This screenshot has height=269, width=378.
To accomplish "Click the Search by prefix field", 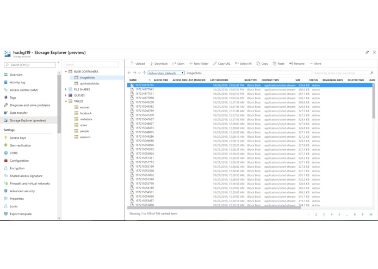I will tap(342, 73).
